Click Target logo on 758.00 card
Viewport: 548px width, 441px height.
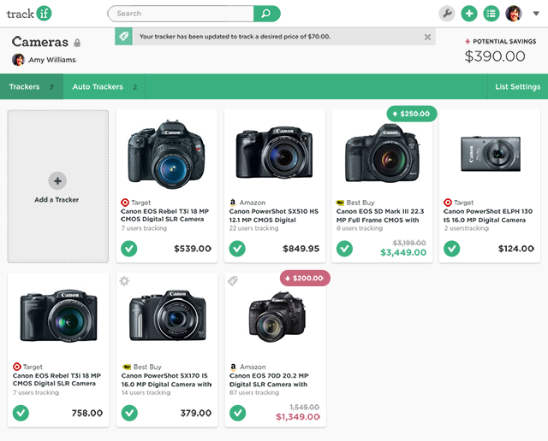[x=17, y=367]
